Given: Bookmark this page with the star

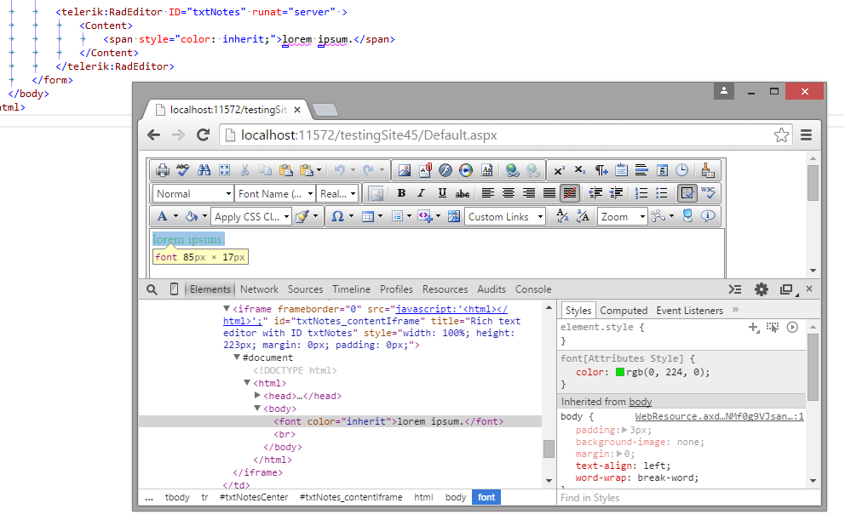Looking at the screenshot, I should pos(781,135).
